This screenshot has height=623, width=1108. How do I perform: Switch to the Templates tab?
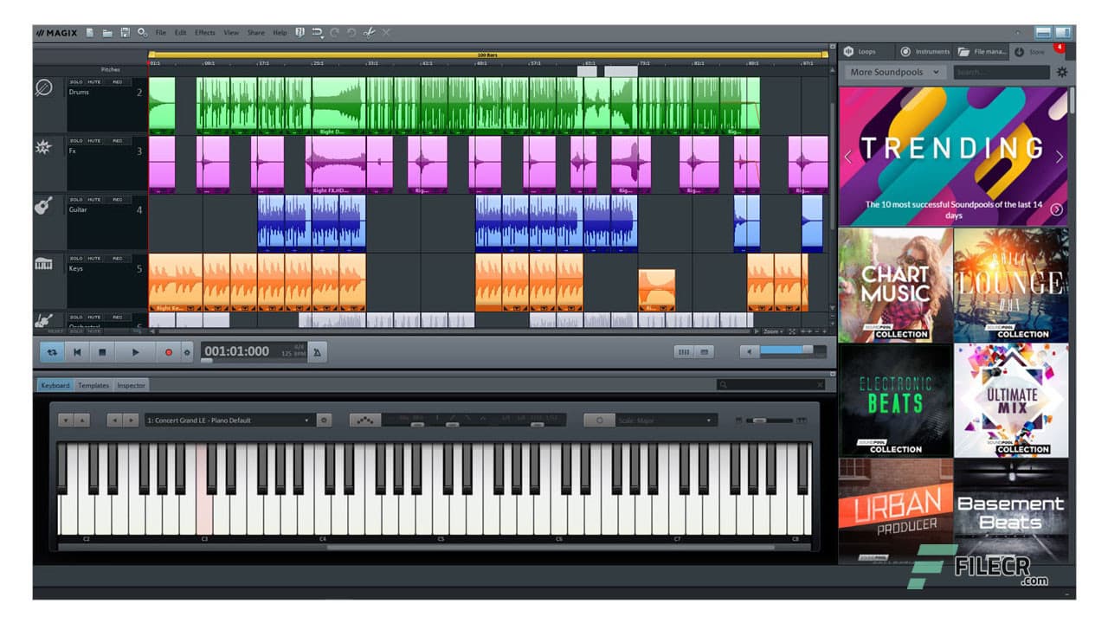[93, 385]
